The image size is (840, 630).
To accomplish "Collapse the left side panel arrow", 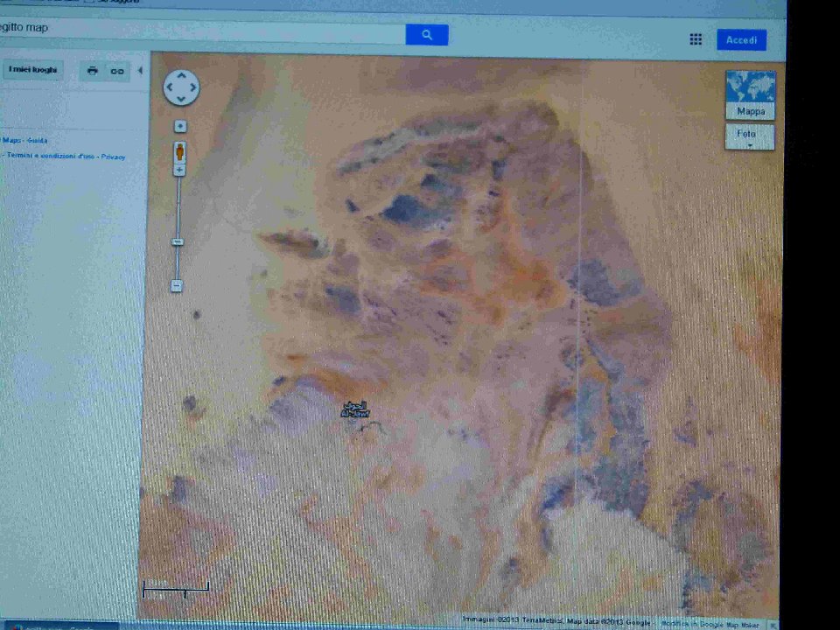I will click(x=140, y=70).
